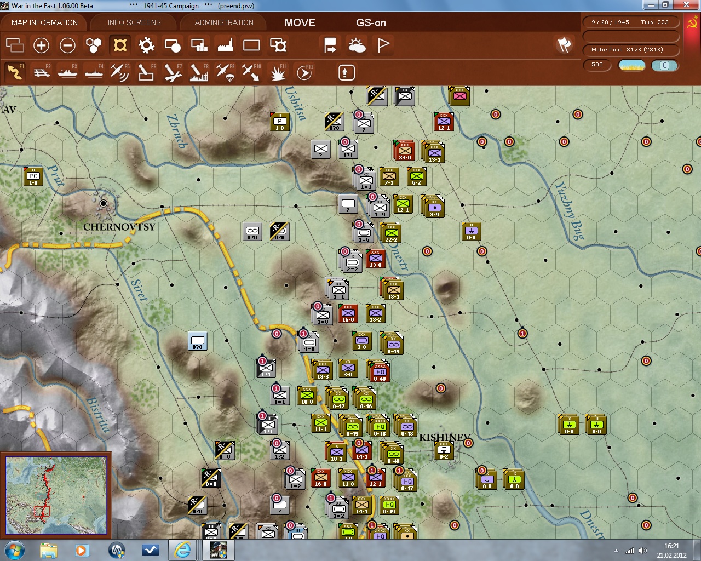Click the pennant flag icon
The image size is (701, 561).
pyautogui.click(x=383, y=45)
